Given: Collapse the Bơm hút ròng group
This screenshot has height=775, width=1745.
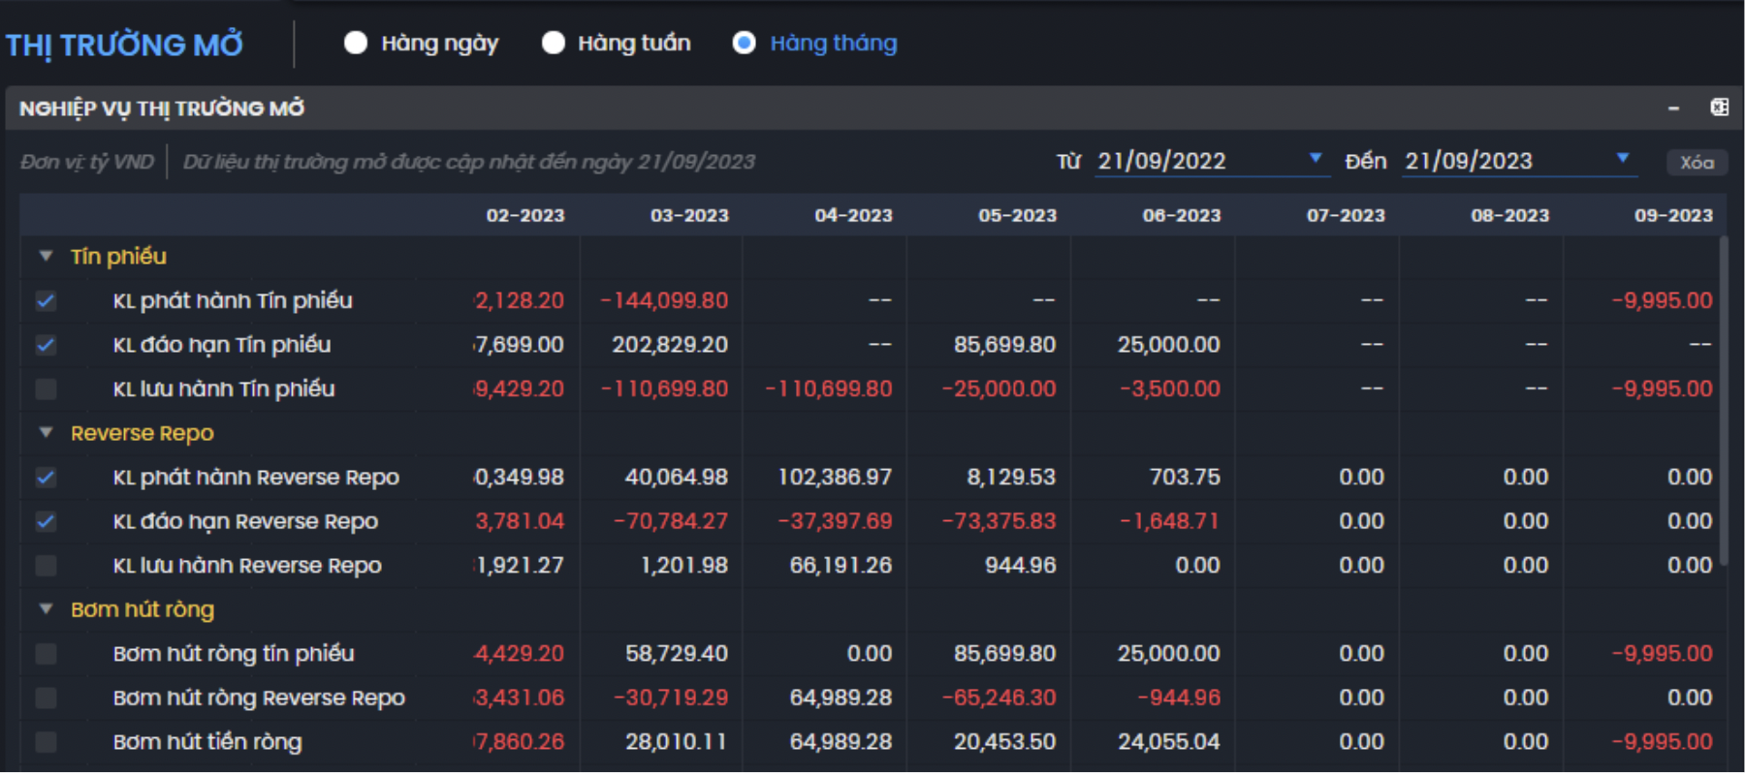Looking at the screenshot, I should click(46, 609).
